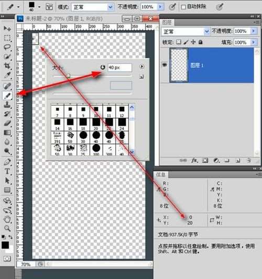Open the tool preset picker arrow
262x279 pixels.
18,7
